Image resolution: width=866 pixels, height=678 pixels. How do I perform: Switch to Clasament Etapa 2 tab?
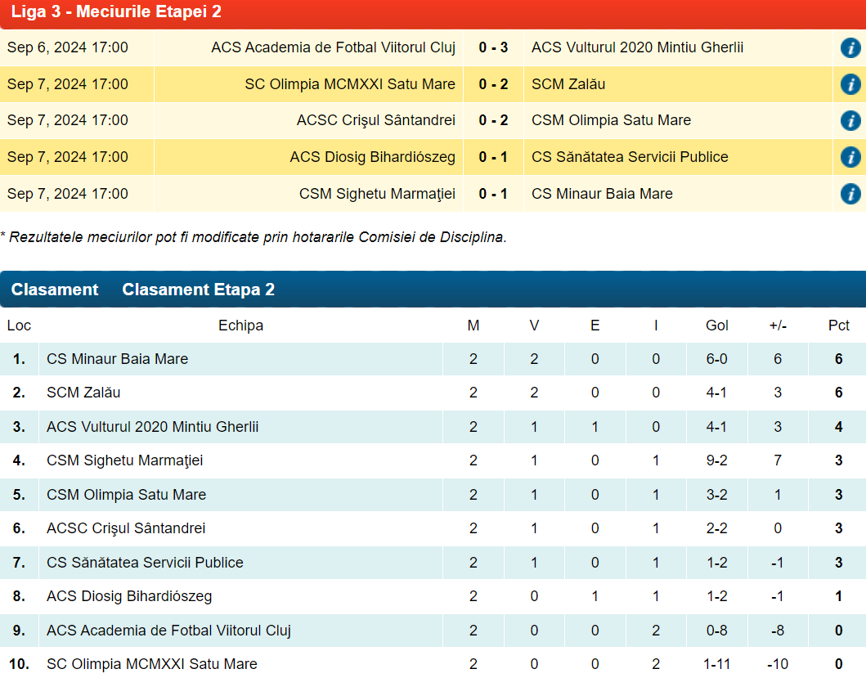[x=198, y=290]
